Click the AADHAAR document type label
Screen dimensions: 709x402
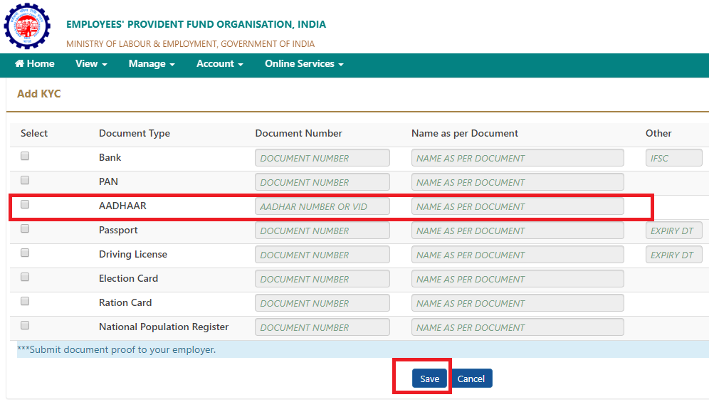122,206
